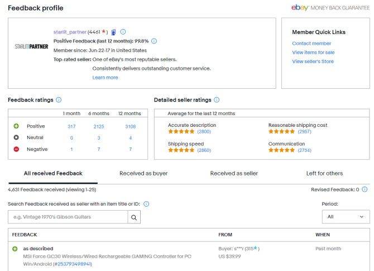Click the search magnifier button
The width and height of the screenshot is (374, 271).
tap(134, 217)
